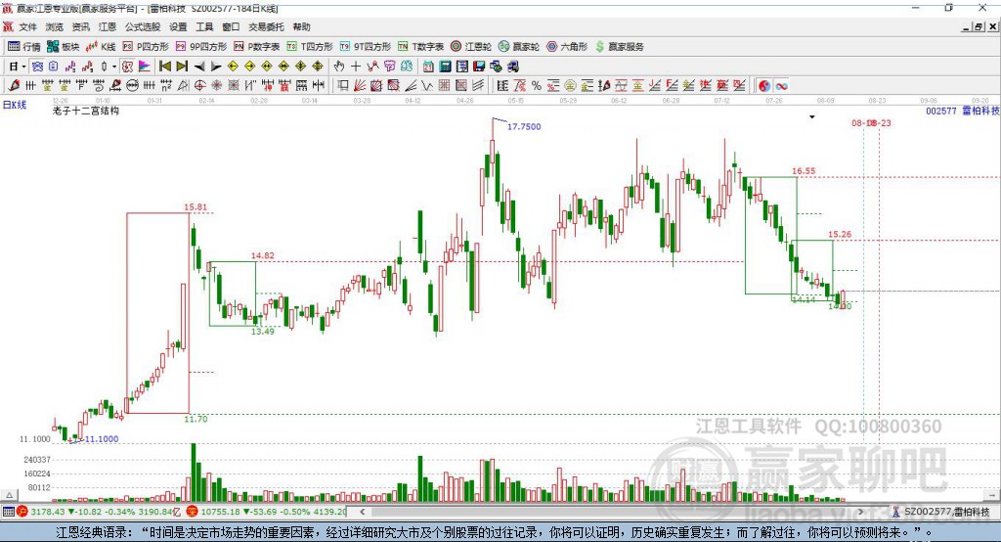Toggle the highlighted blue wheel chart icon

click(x=37, y=67)
